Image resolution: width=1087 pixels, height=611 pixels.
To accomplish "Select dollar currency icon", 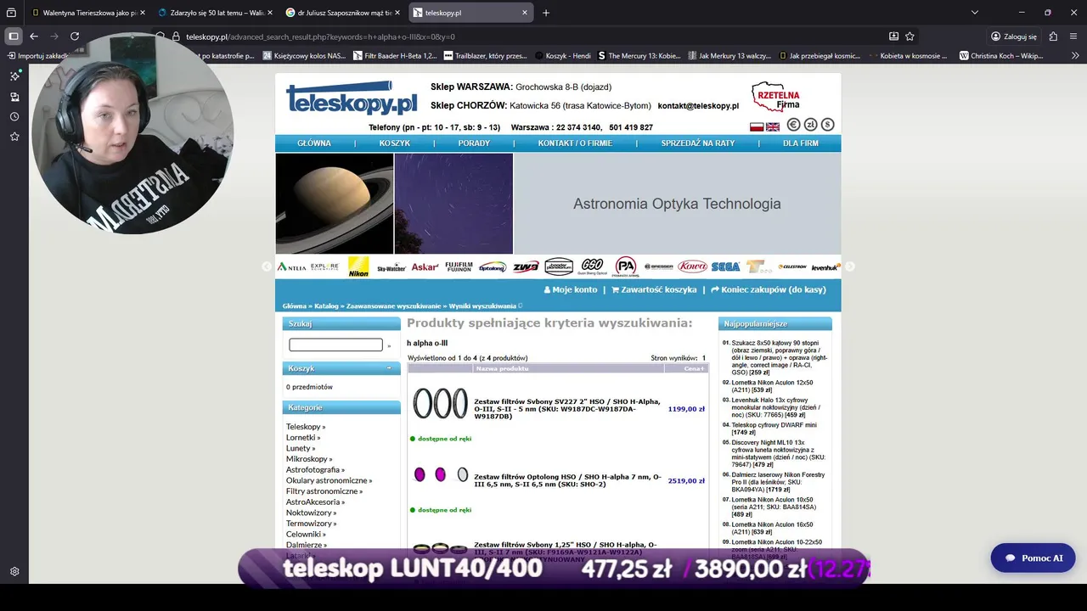I will click(828, 125).
